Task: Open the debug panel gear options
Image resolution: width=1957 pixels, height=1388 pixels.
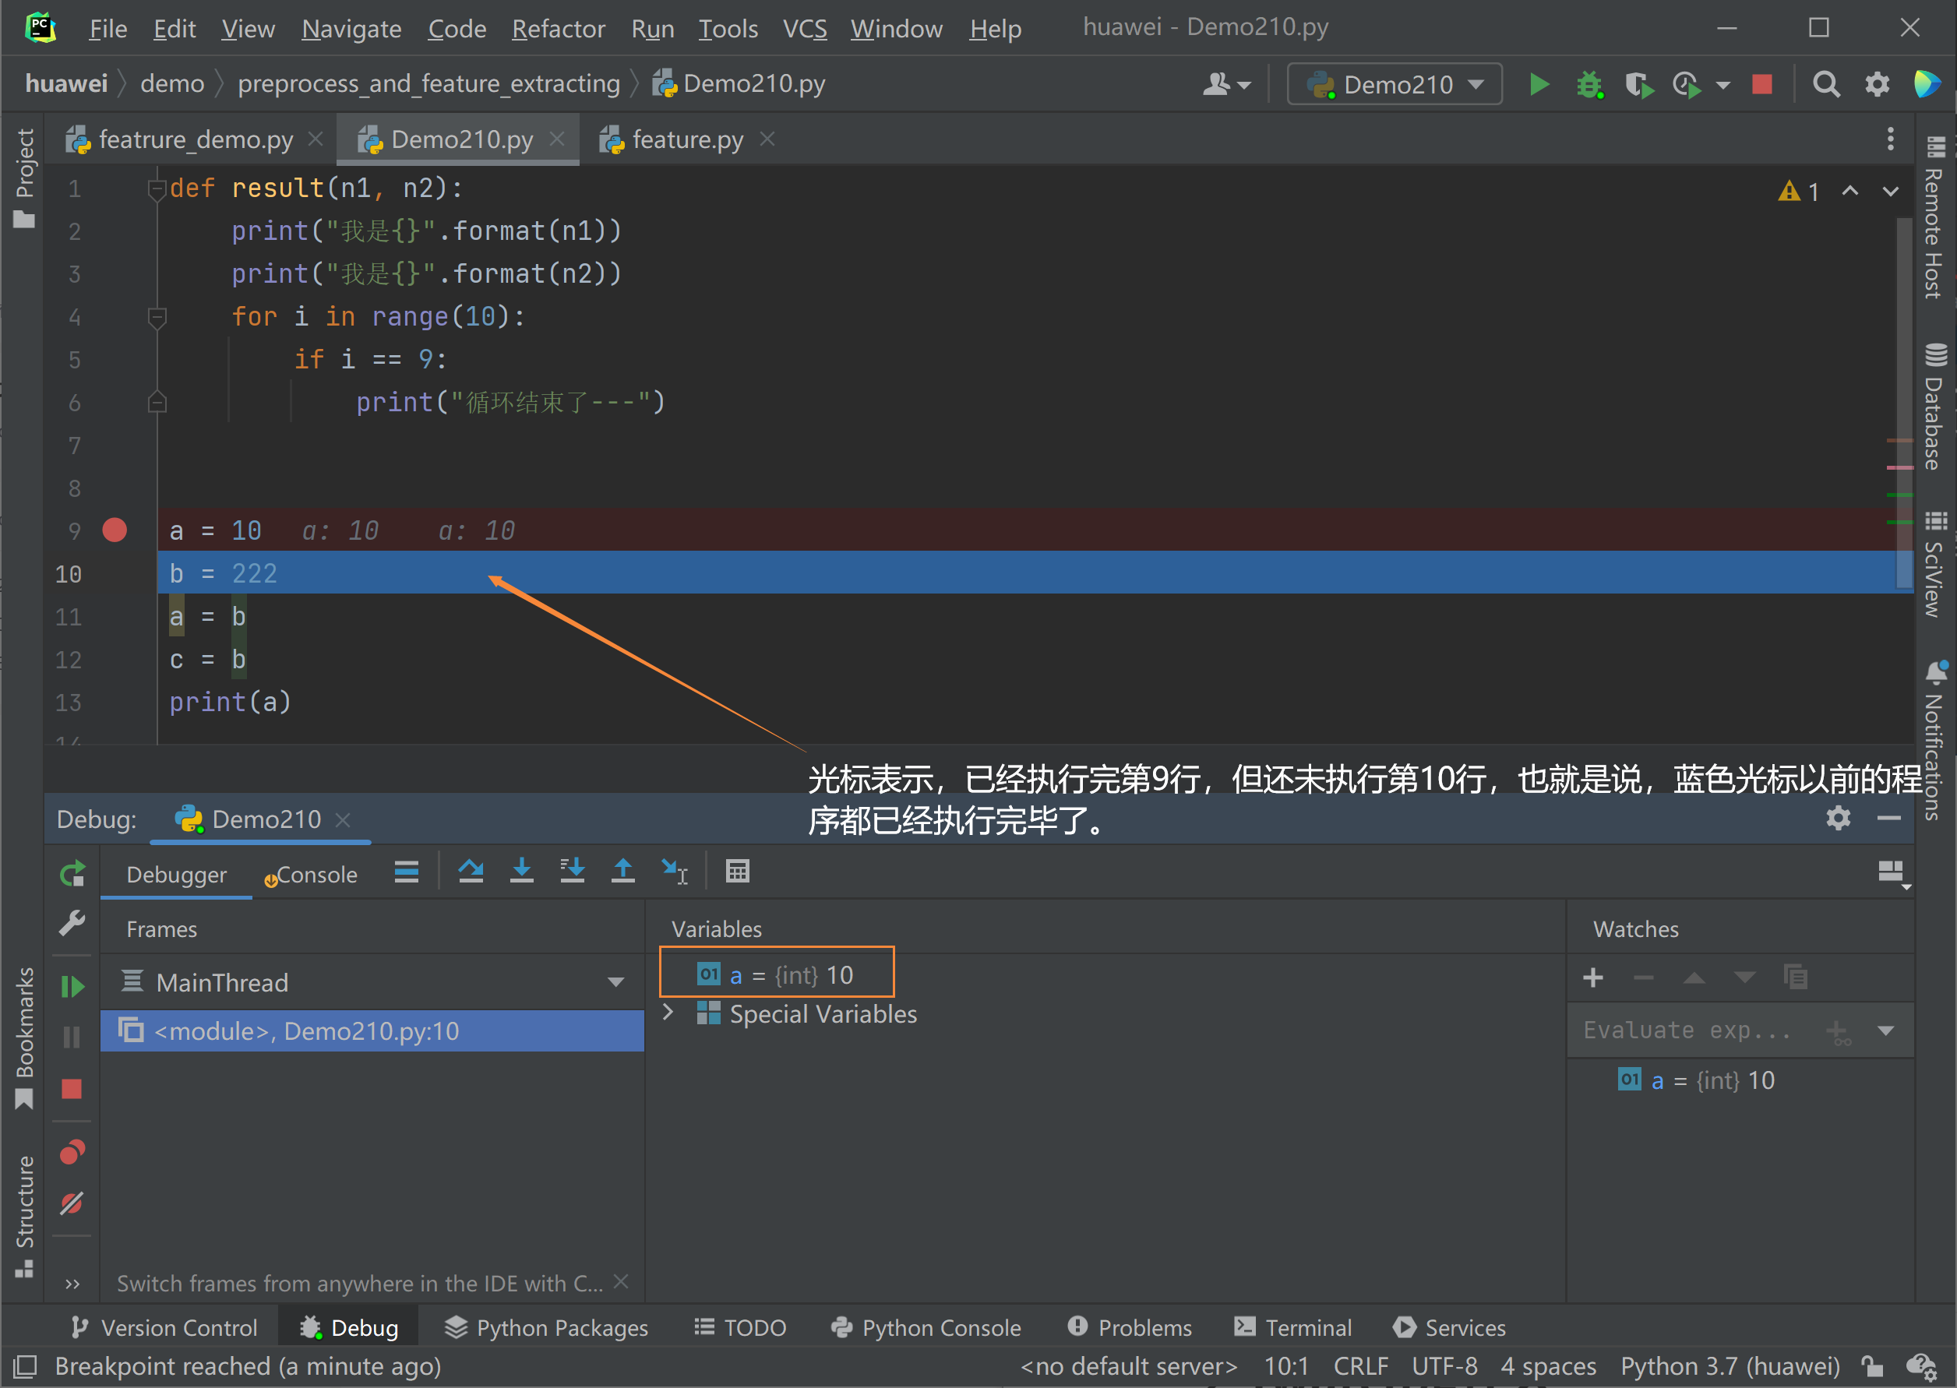Action: (1838, 819)
